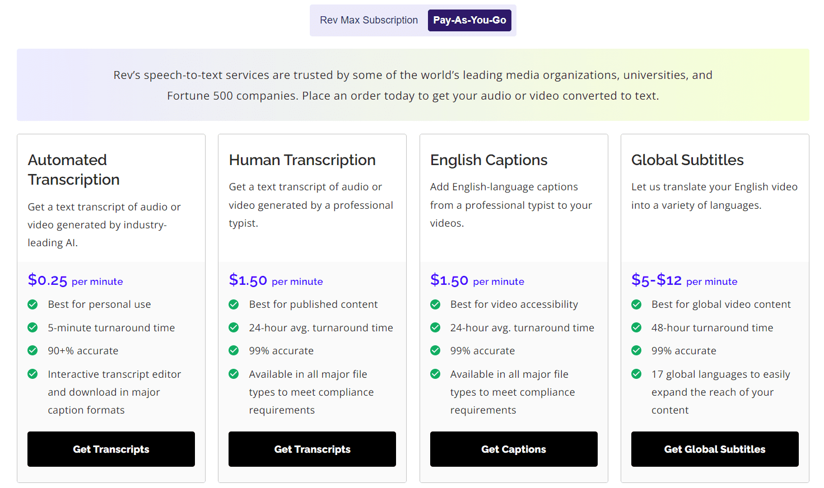Image resolution: width=824 pixels, height=488 pixels.
Task: Open the Get Captions button
Action: (x=514, y=449)
